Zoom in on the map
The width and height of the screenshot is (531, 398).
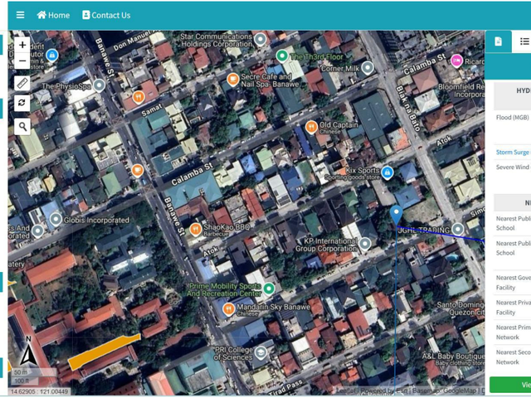[x=22, y=45]
